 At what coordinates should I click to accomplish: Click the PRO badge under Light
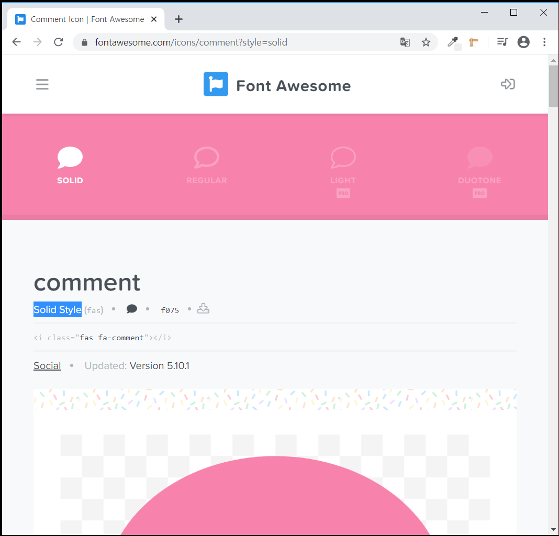pos(343,193)
